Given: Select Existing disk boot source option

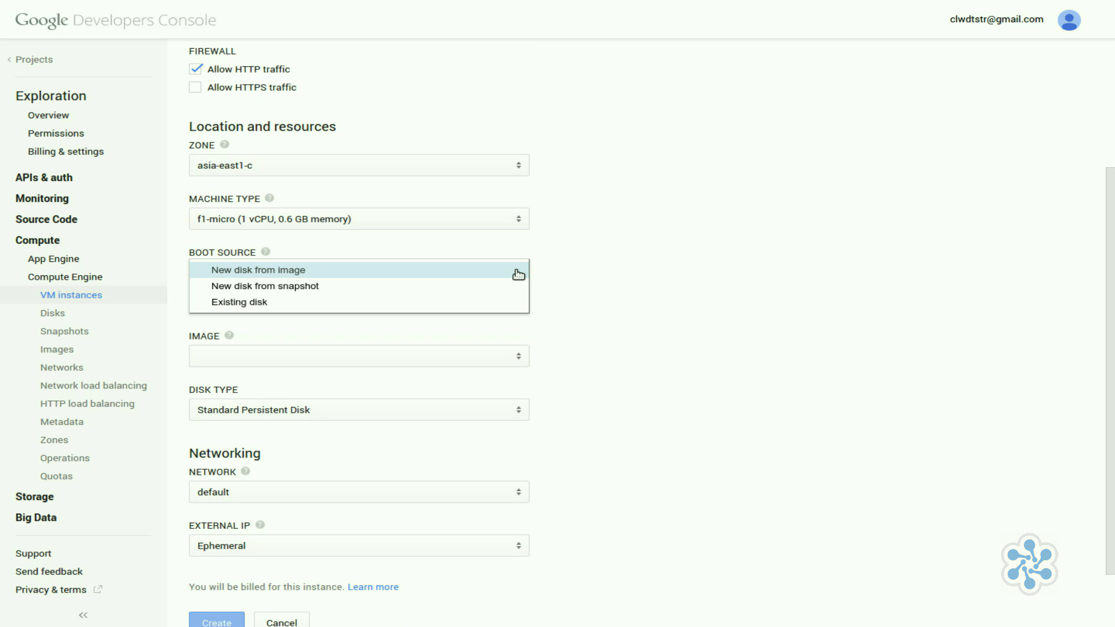Looking at the screenshot, I should click(x=239, y=302).
